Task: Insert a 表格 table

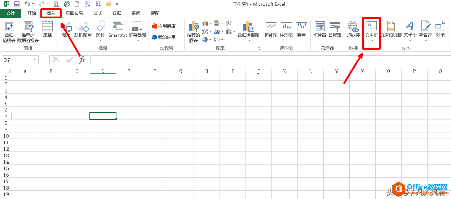Action: point(48,30)
